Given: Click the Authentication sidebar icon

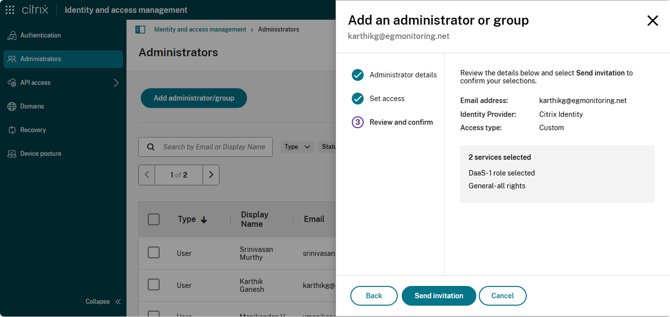Looking at the screenshot, I should coord(12,35).
